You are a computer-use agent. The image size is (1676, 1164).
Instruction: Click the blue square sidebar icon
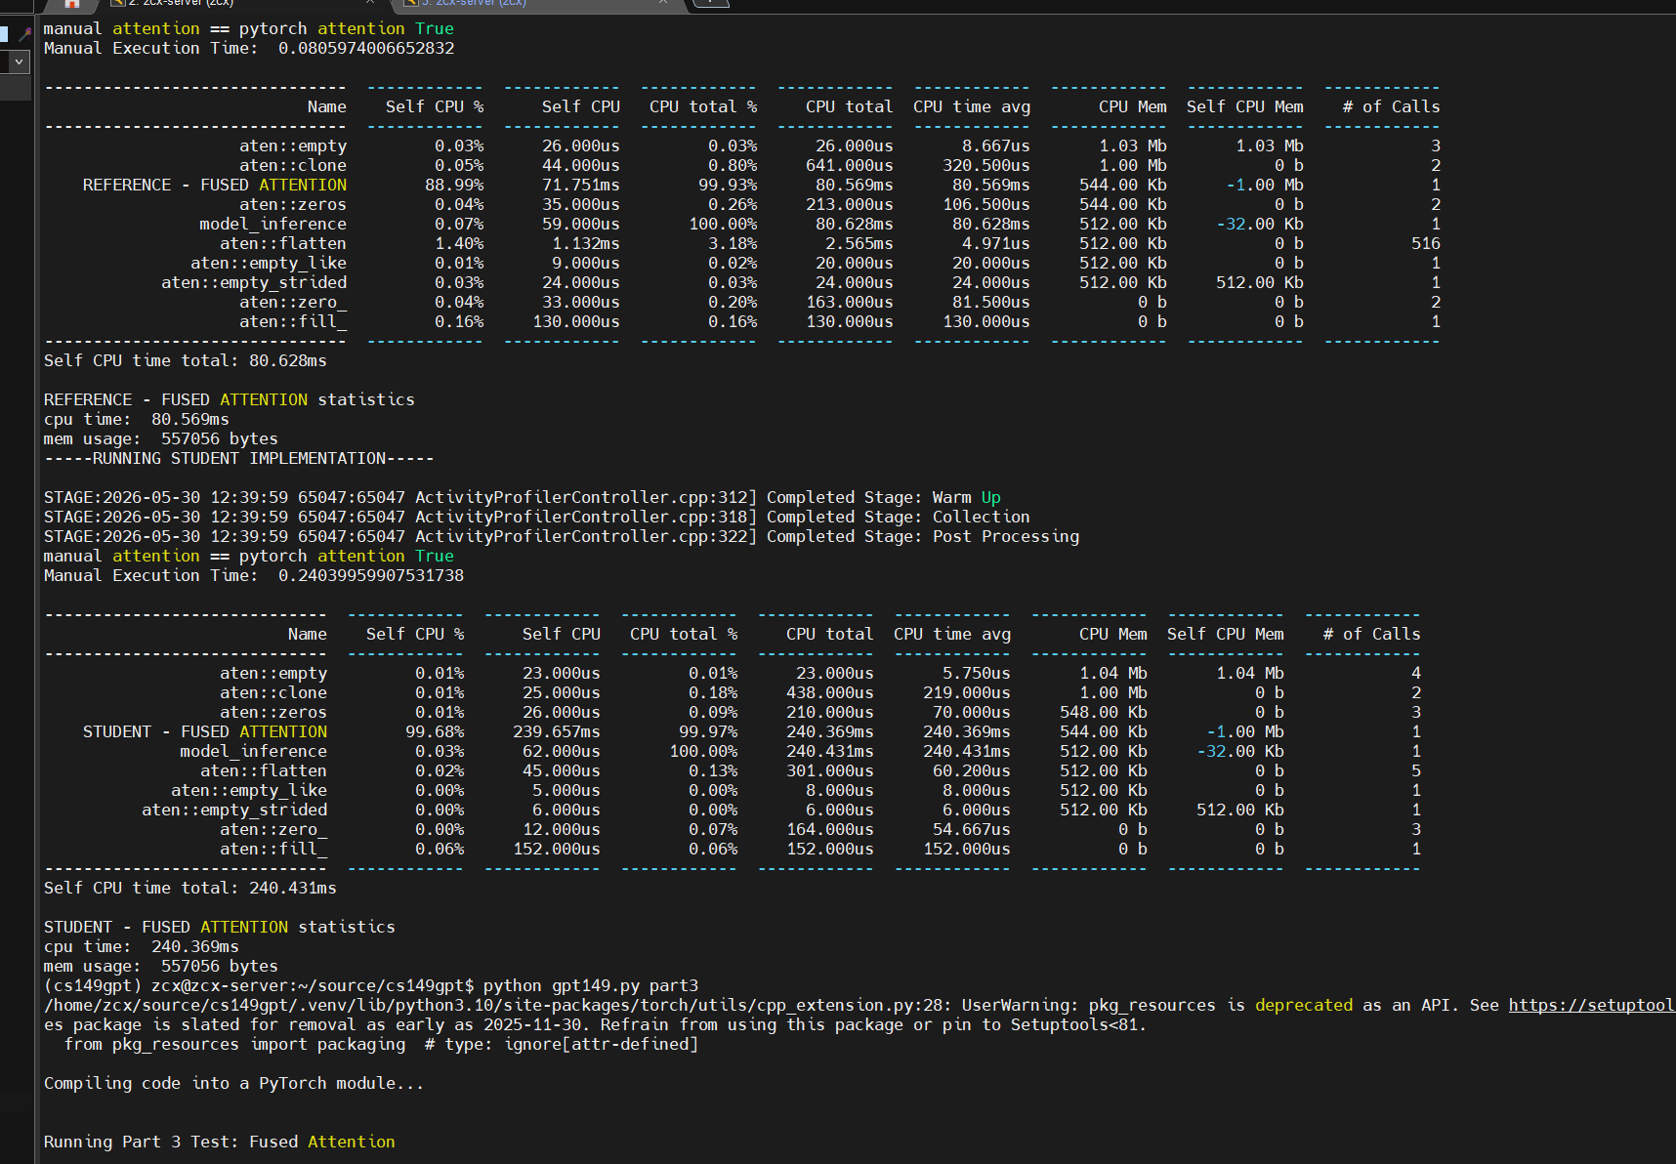click(4, 34)
